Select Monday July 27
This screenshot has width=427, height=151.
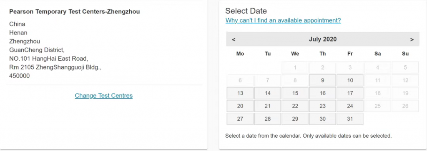coord(240,119)
